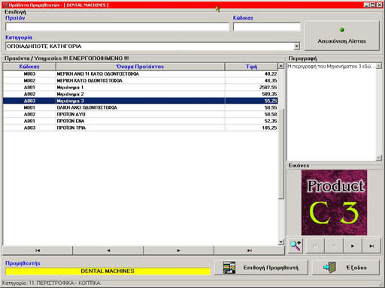Click the description box scrollbar down arrow
385x288 pixels.
tap(379, 157)
